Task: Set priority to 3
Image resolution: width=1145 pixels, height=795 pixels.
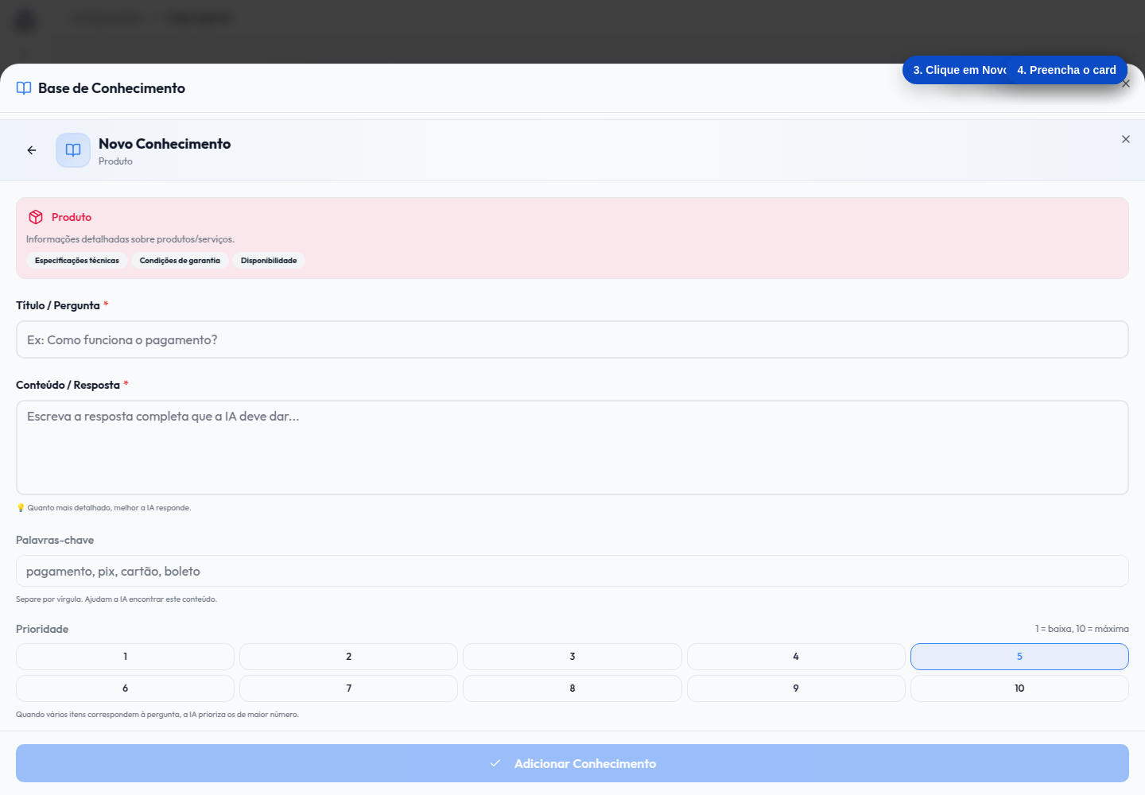Action: point(572,657)
